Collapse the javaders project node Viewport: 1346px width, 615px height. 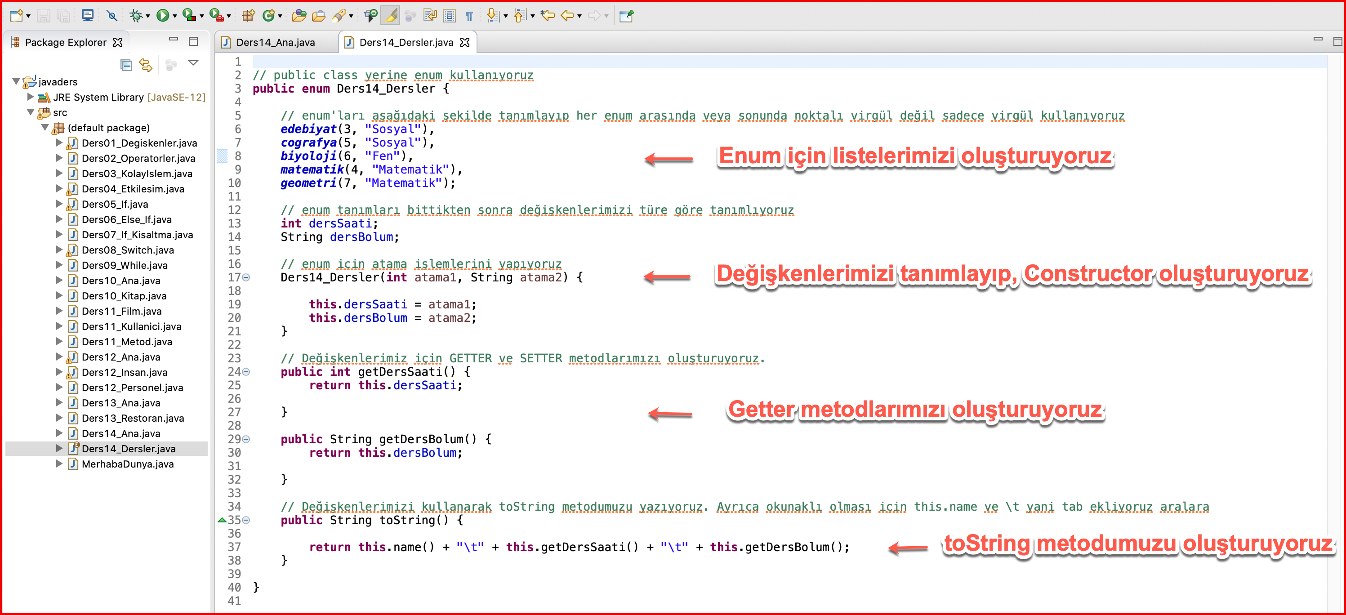click(x=16, y=81)
